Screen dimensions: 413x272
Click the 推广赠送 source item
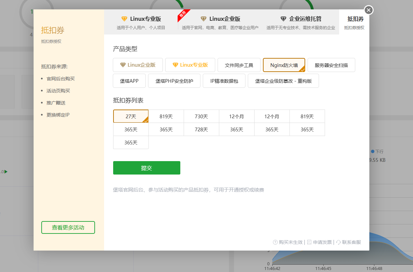click(56, 103)
